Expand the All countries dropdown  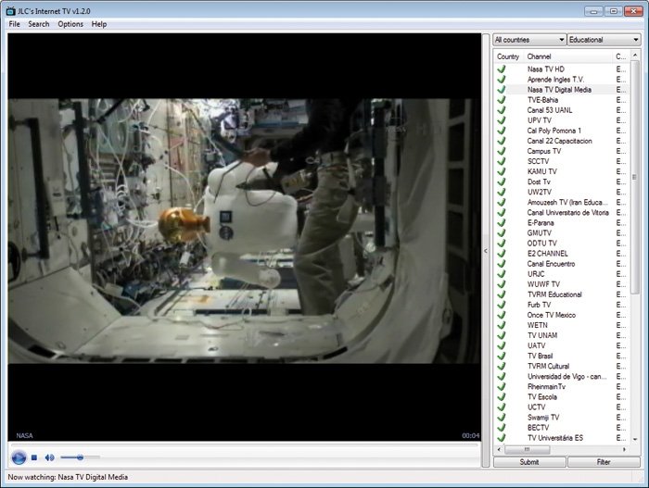(529, 40)
